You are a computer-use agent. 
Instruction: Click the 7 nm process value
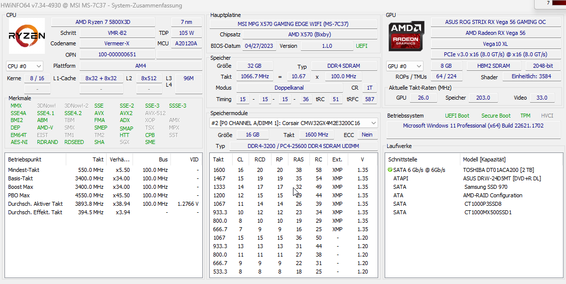pyautogui.click(x=186, y=22)
